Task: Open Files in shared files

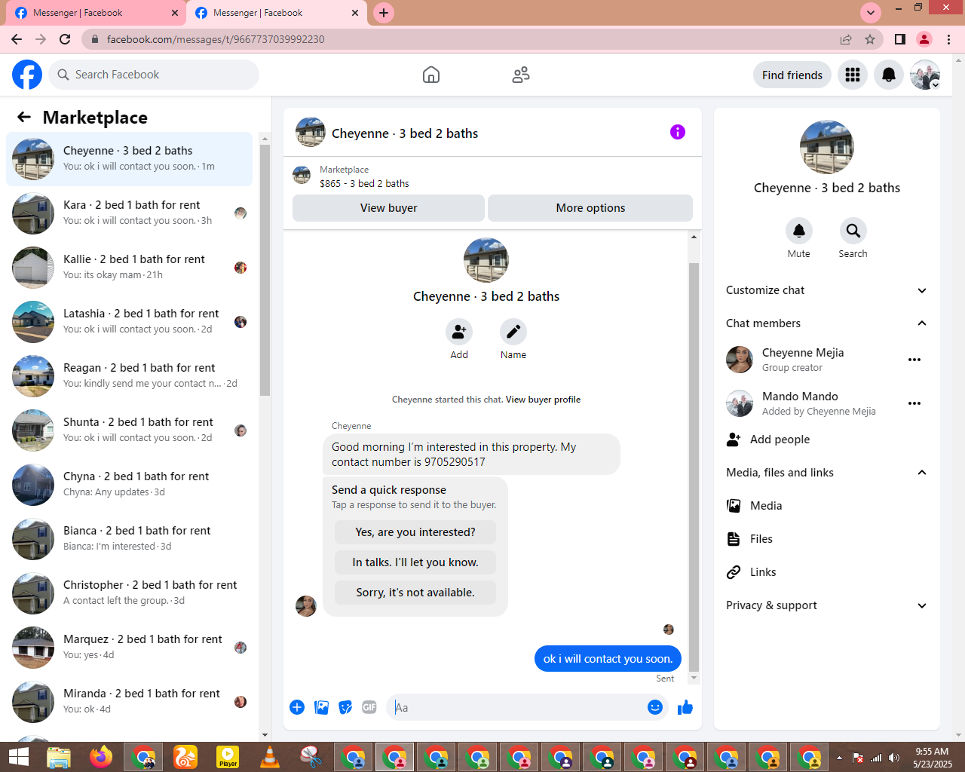Action: 826,539
